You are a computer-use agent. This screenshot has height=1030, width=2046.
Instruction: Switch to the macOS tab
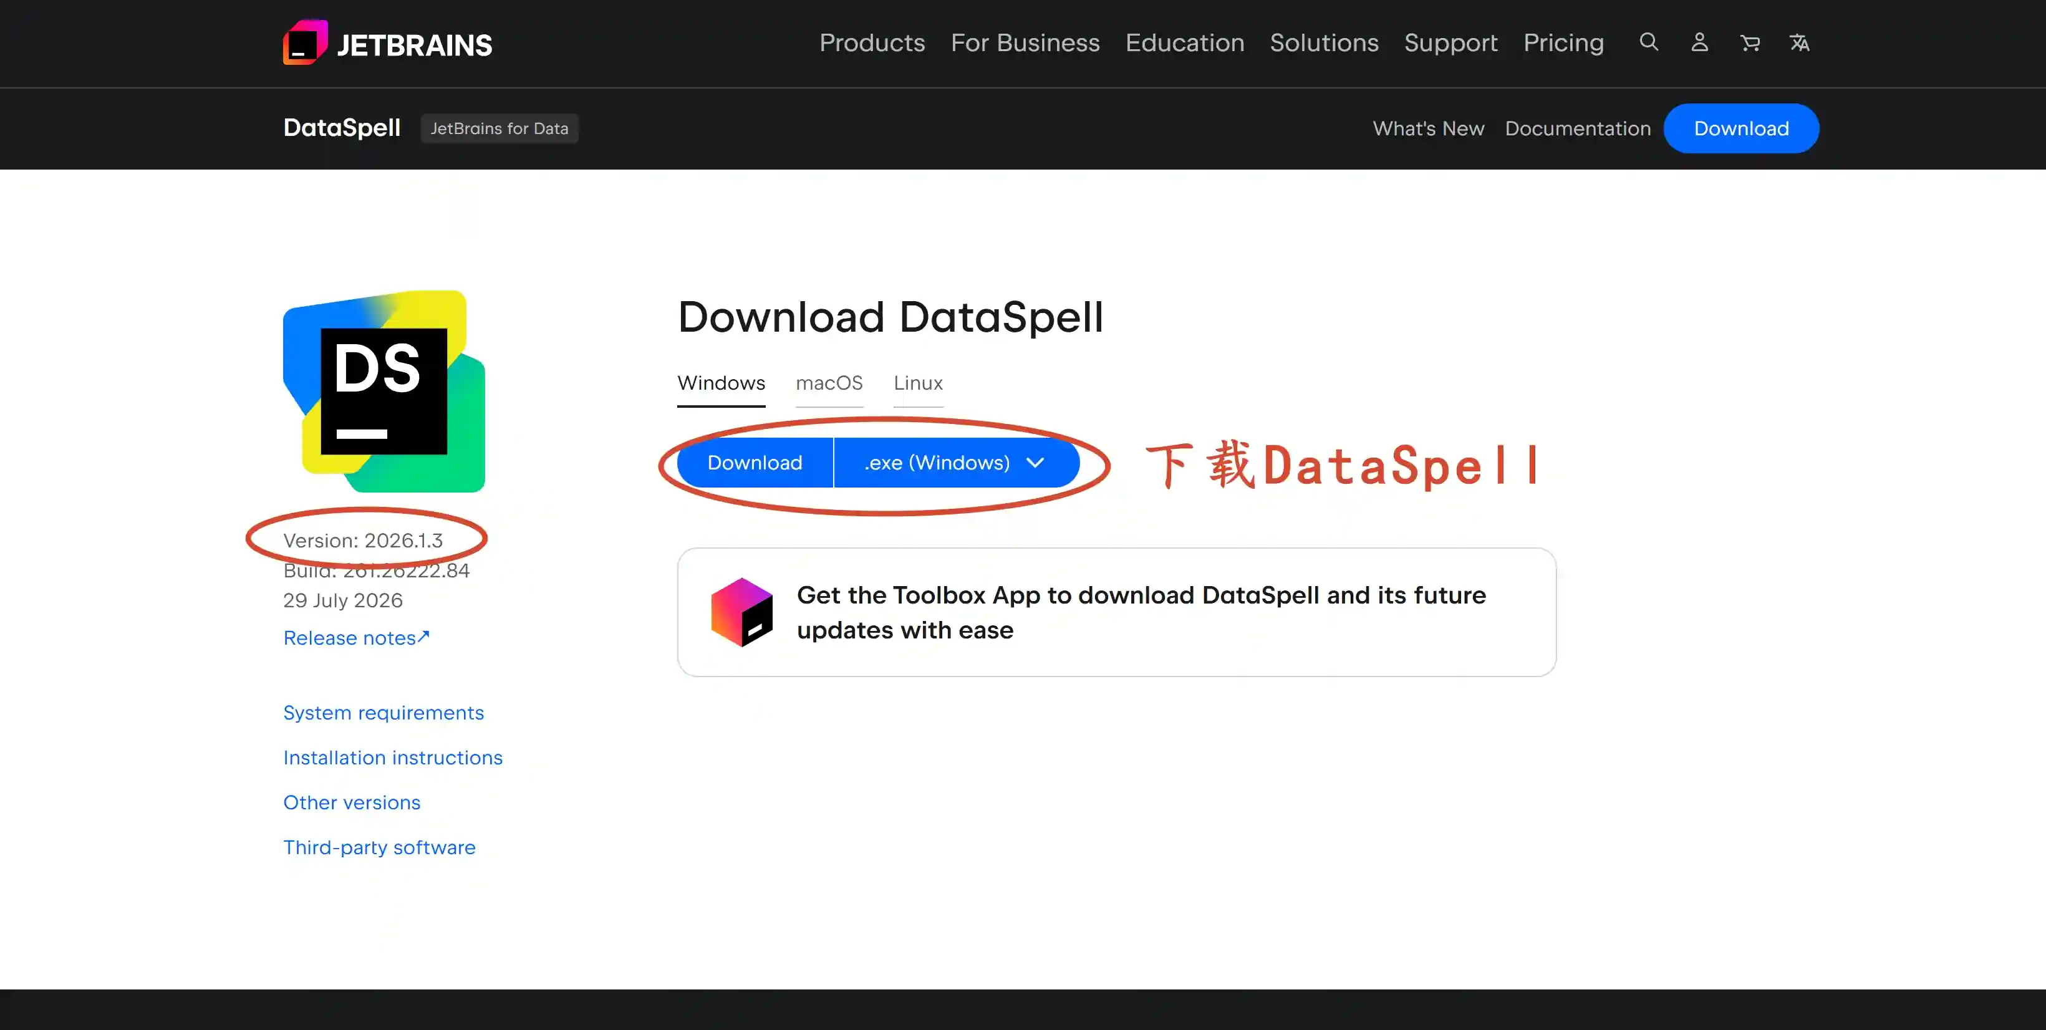829,383
